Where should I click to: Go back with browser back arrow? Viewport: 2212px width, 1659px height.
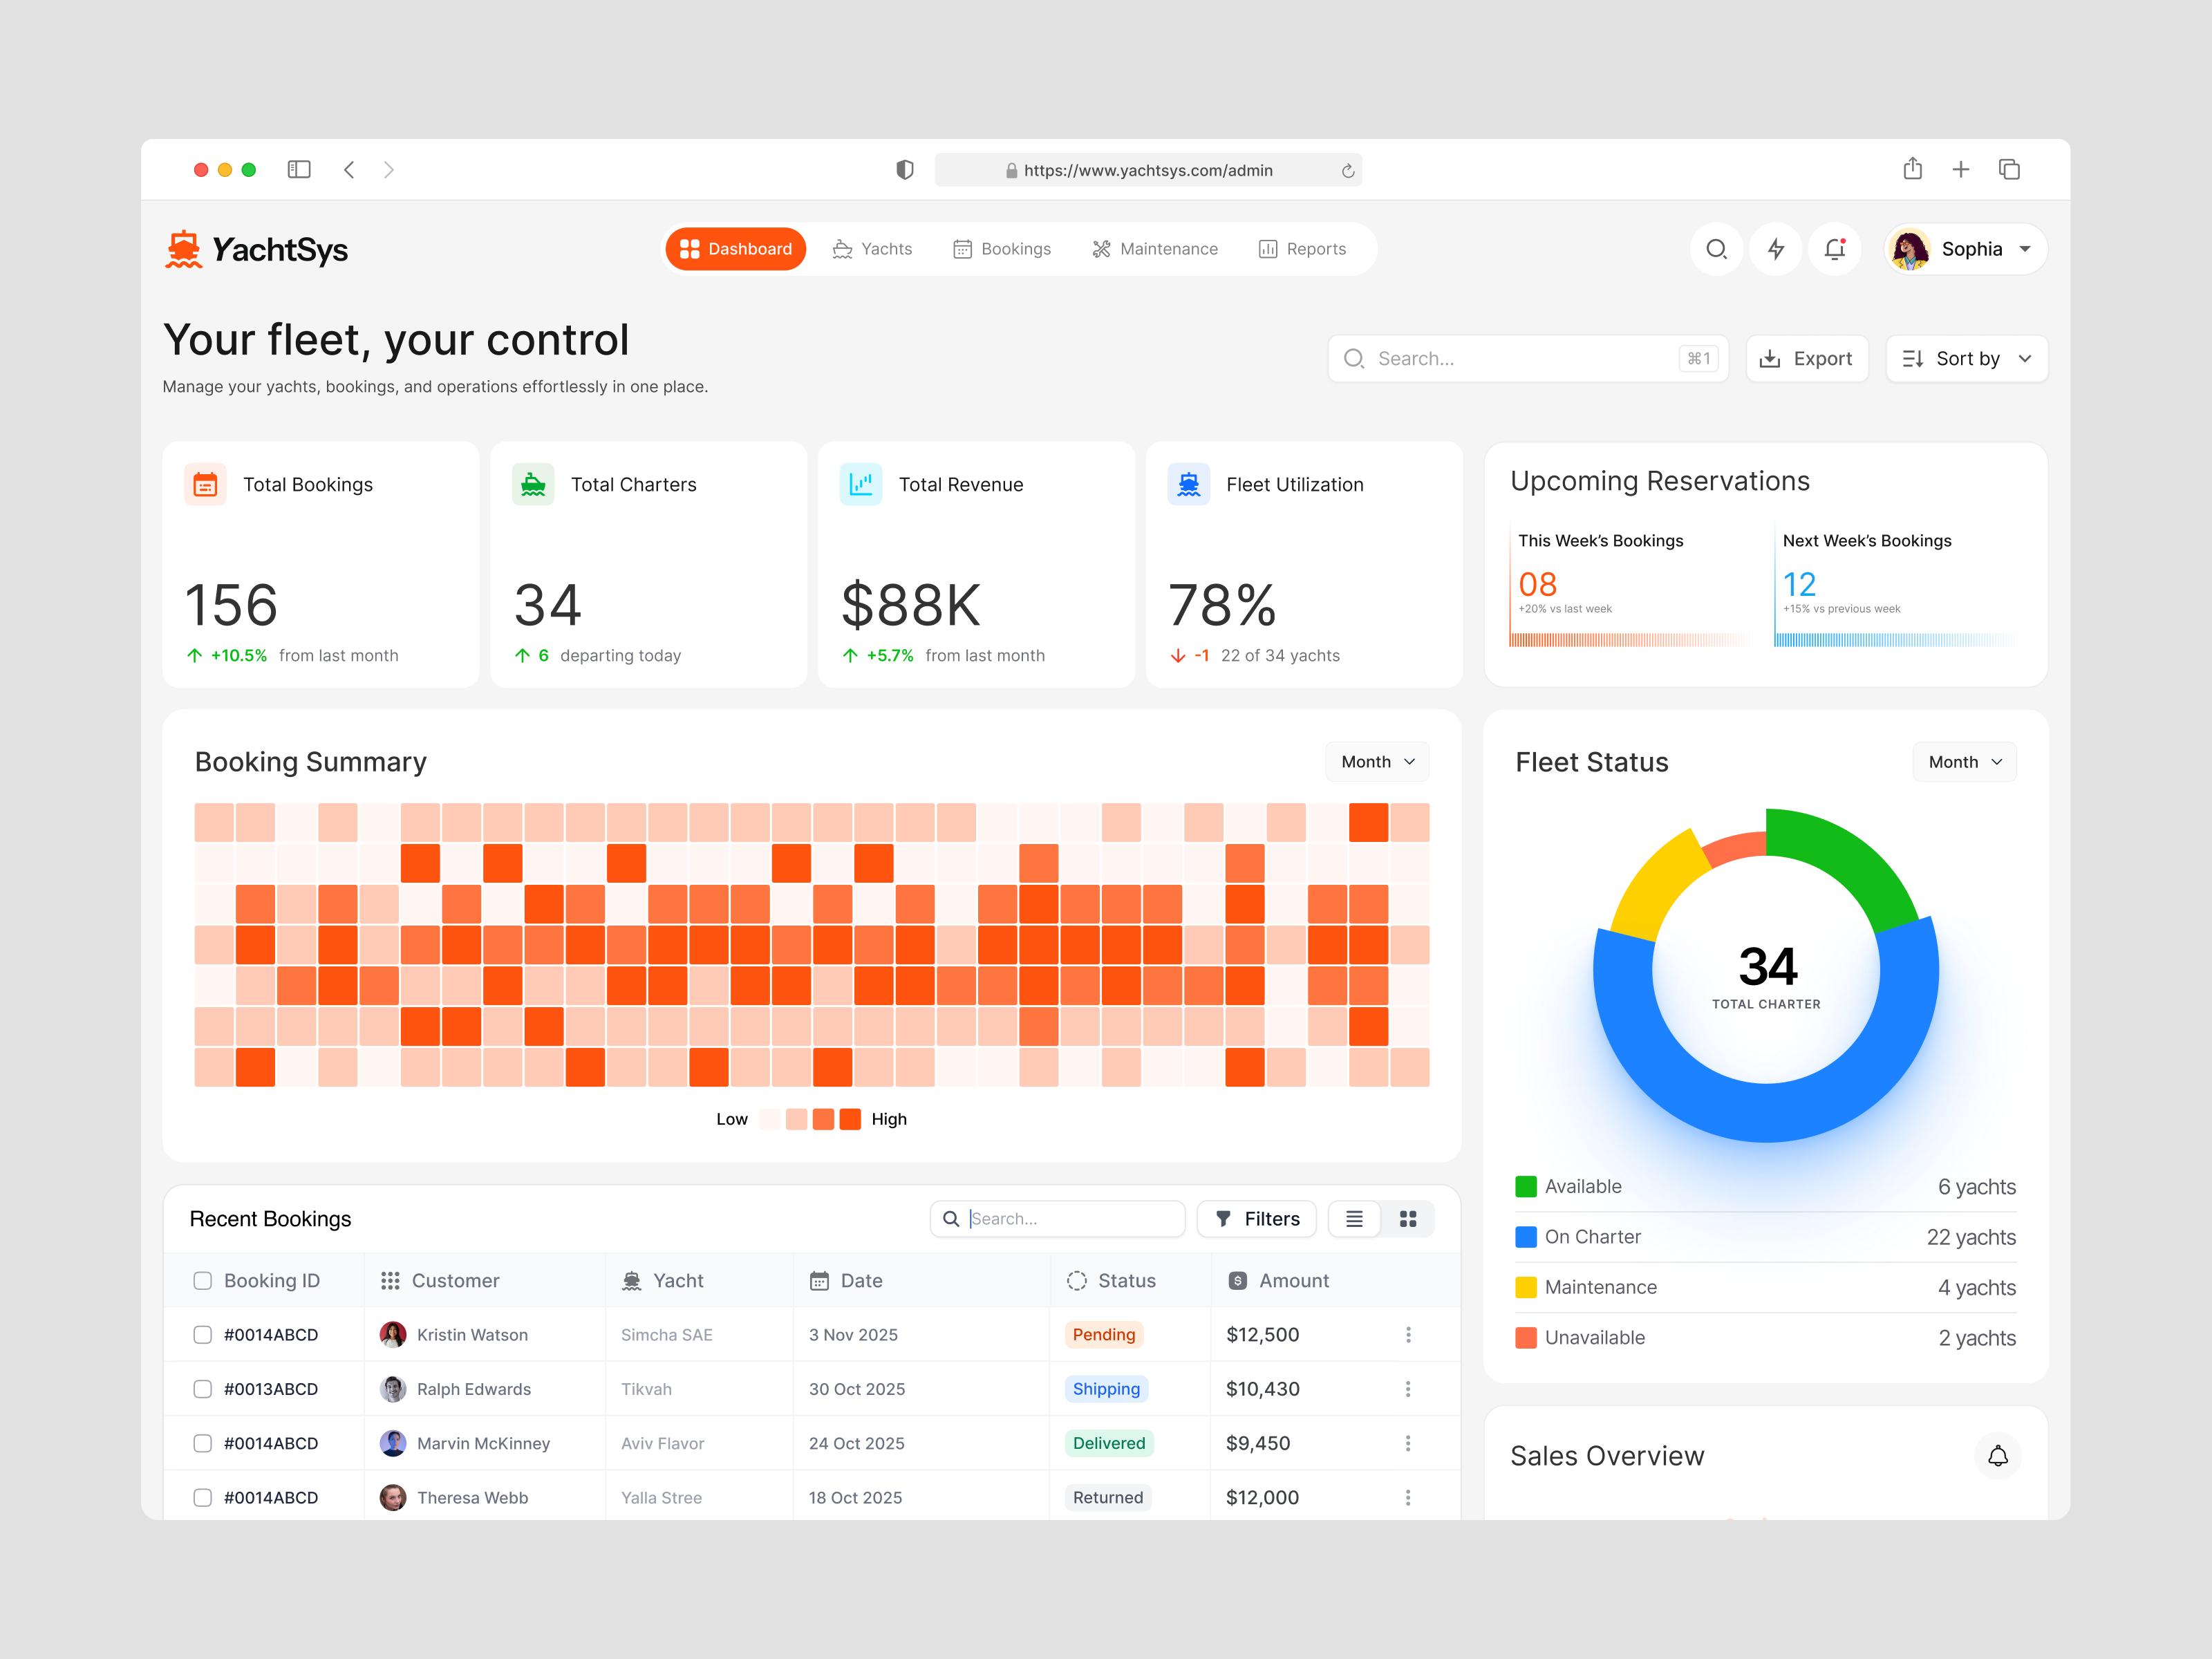click(349, 170)
